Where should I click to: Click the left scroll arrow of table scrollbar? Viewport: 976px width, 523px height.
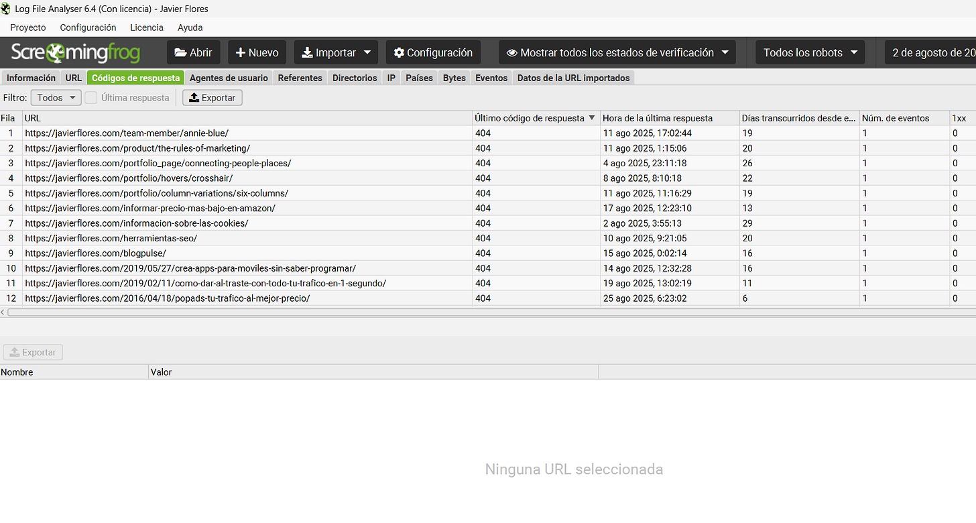pos(3,312)
